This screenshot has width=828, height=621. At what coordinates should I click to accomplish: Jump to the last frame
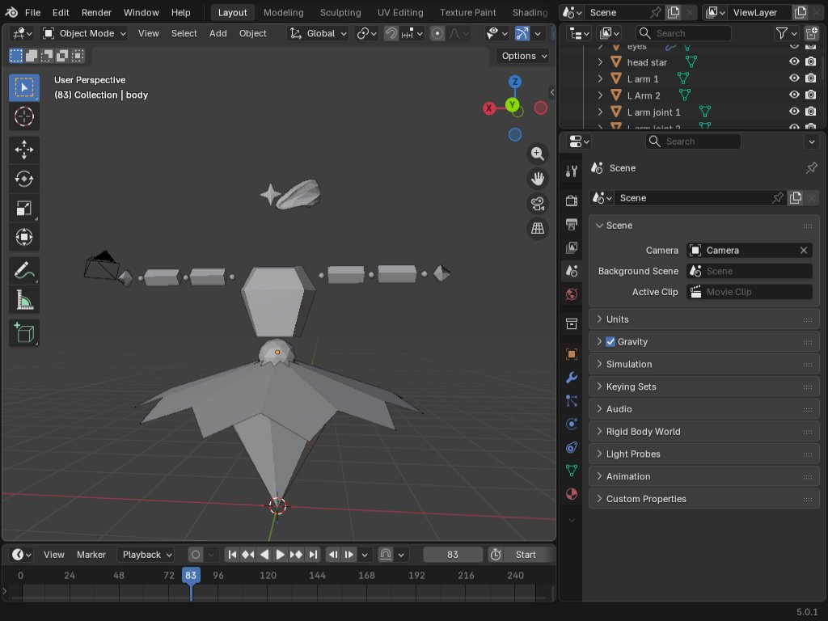[x=313, y=555]
